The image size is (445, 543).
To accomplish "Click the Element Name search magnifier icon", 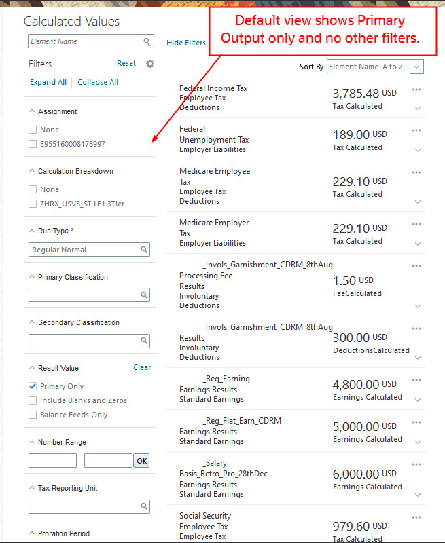I will [x=147, y=42].
